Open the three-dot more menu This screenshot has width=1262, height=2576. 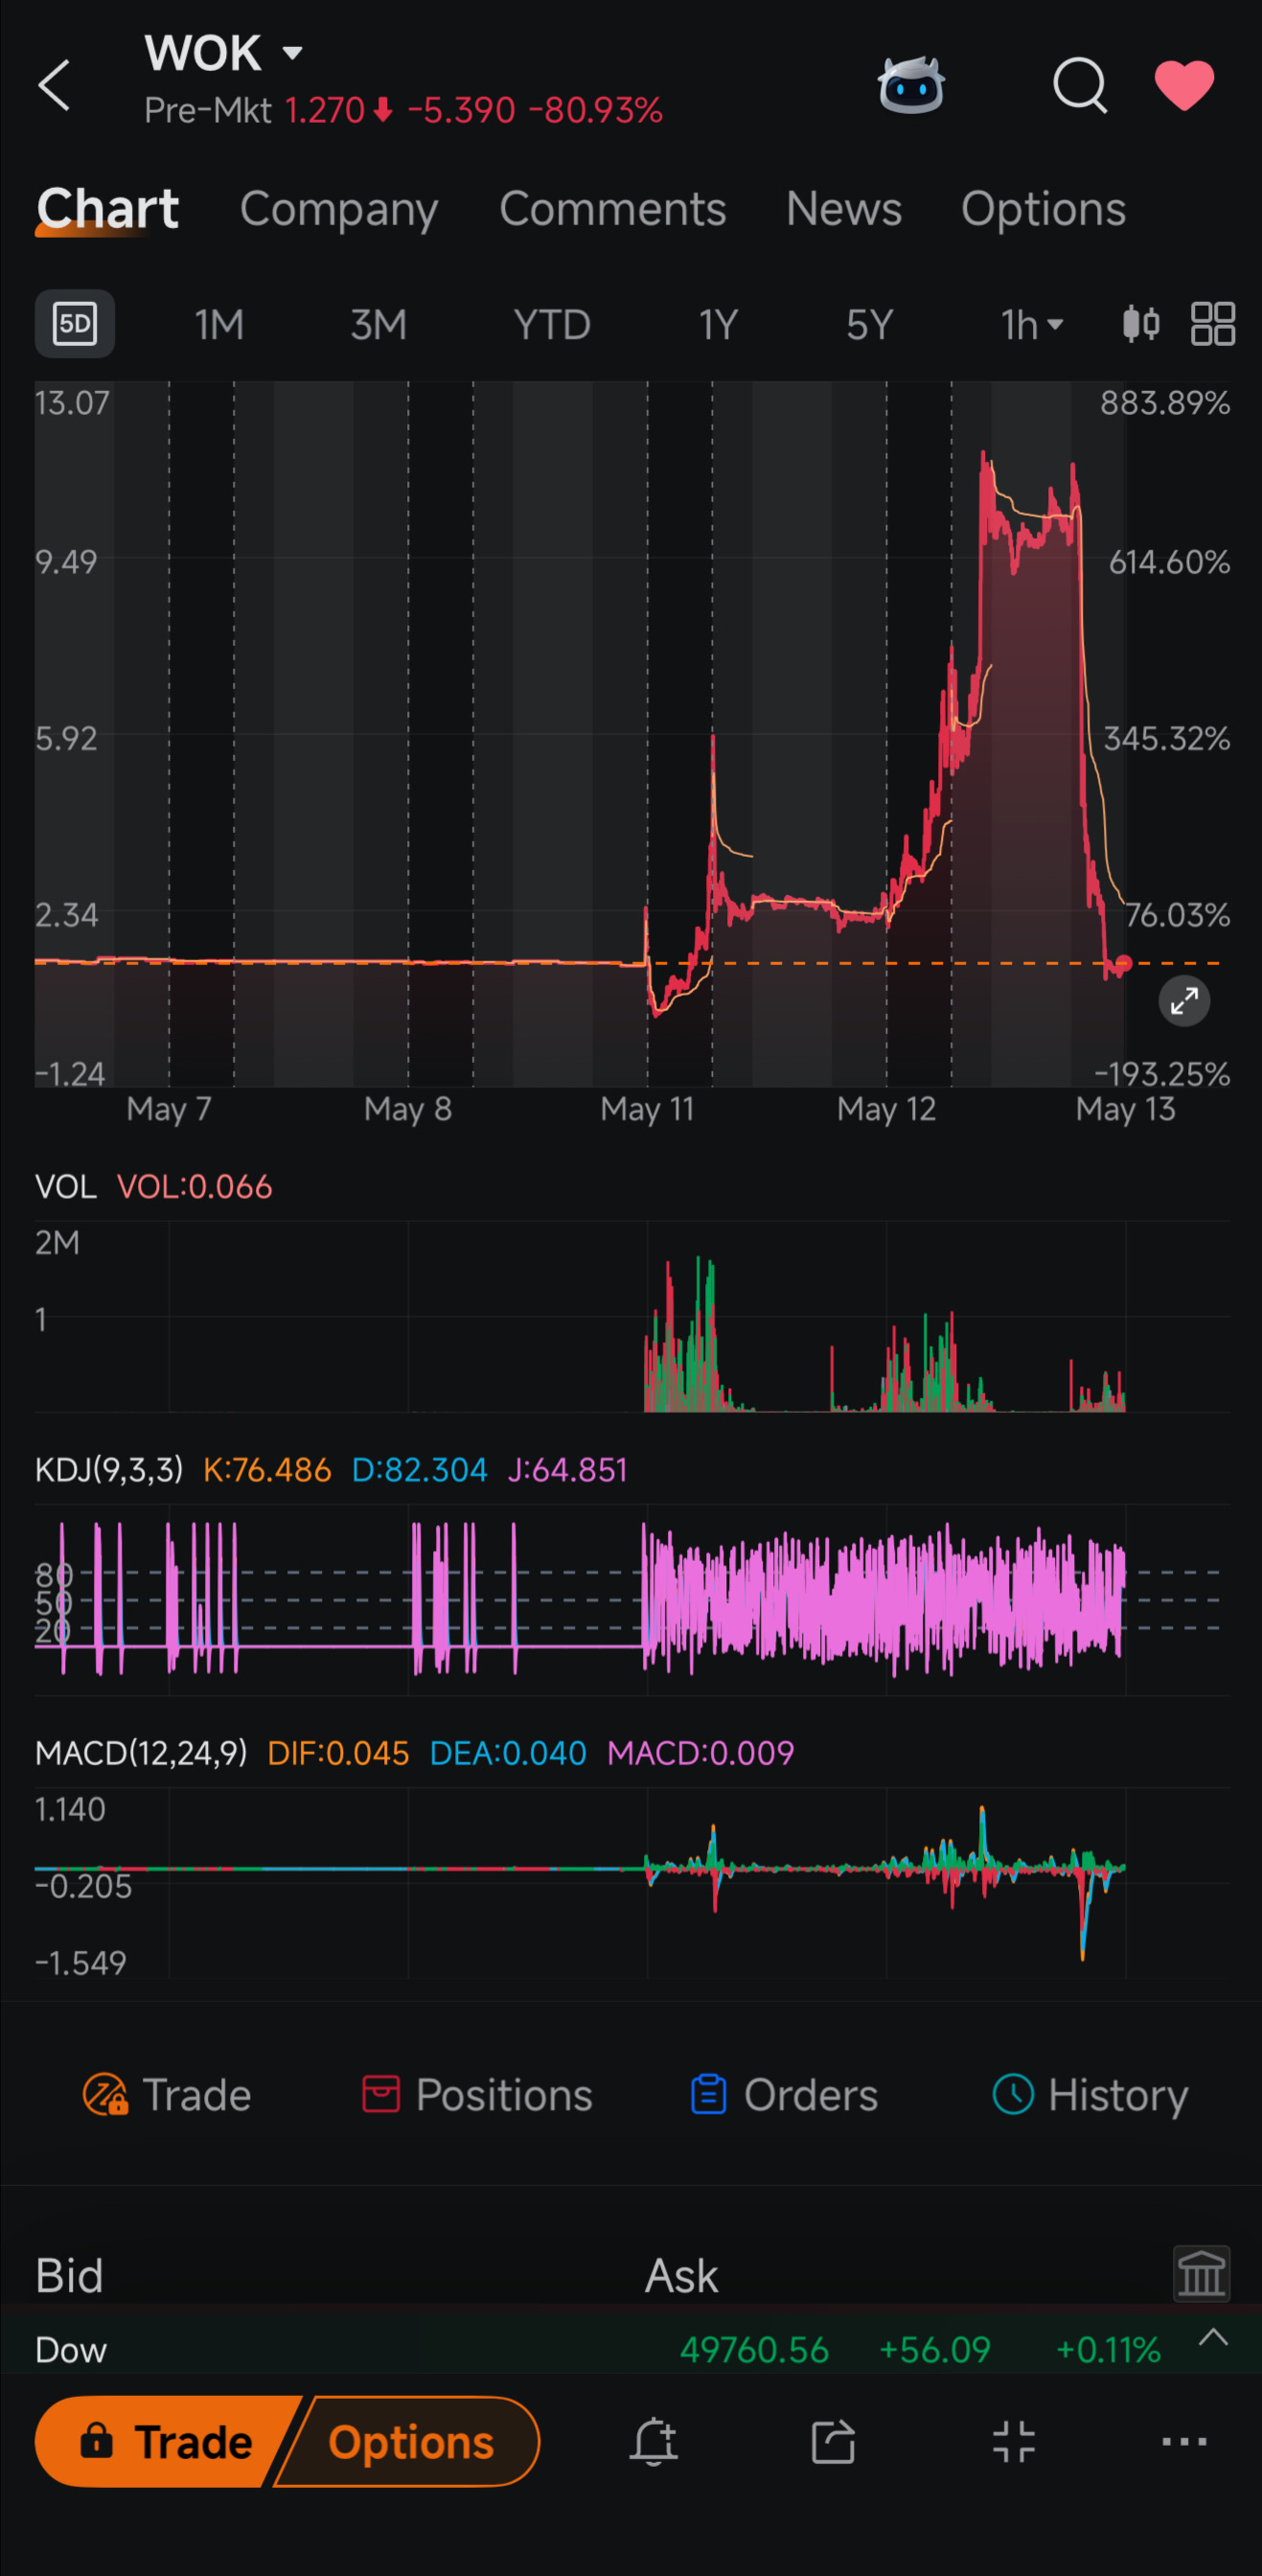pos(1184,2441)
